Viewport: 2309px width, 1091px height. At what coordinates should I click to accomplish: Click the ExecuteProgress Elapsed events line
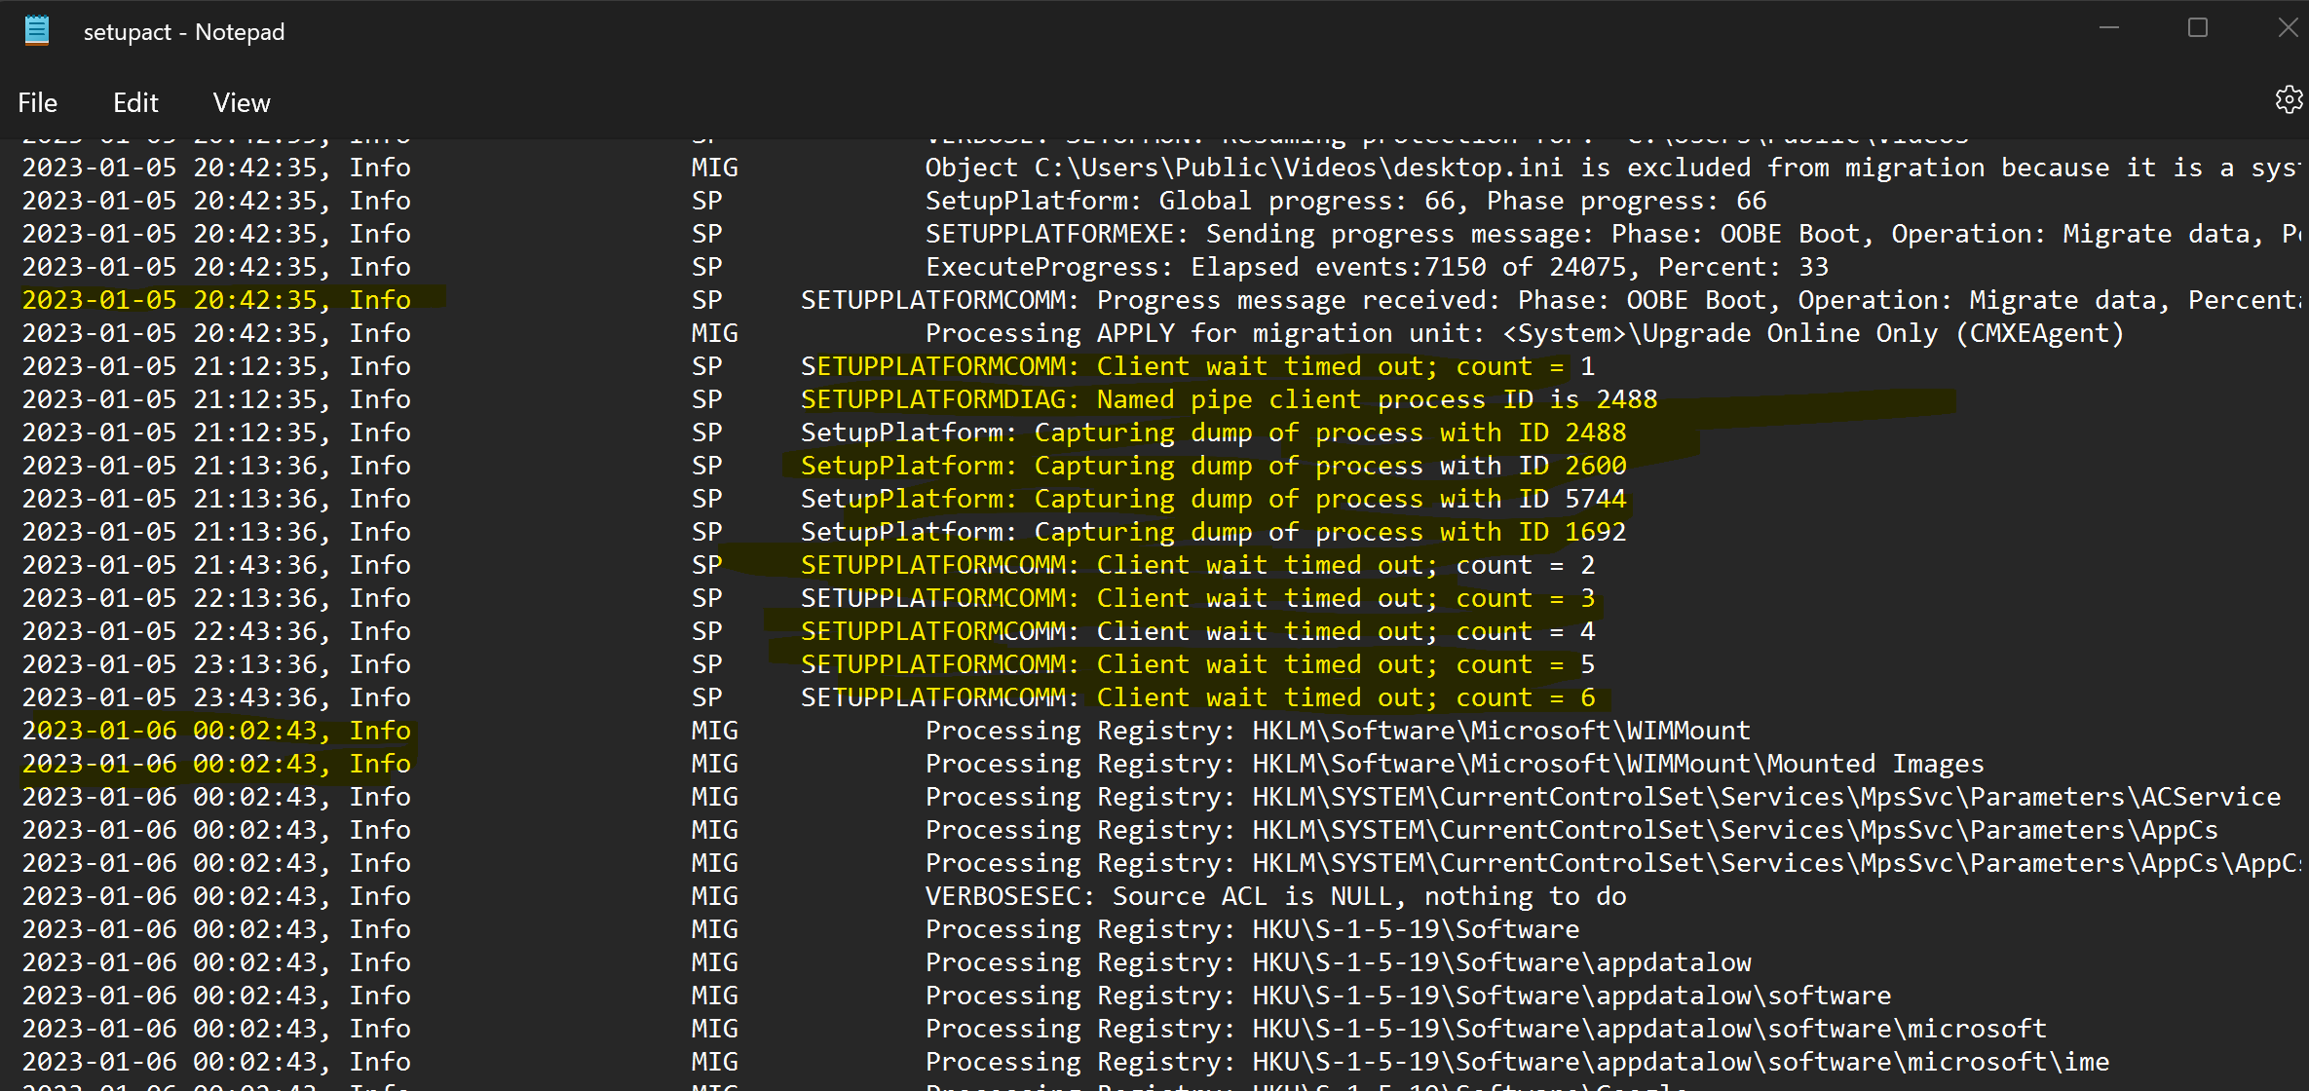pyautogui.click(x=1376, y=268)
